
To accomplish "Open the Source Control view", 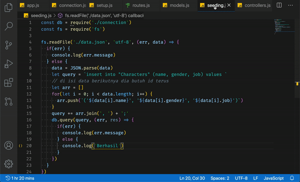I will point(8,45).
